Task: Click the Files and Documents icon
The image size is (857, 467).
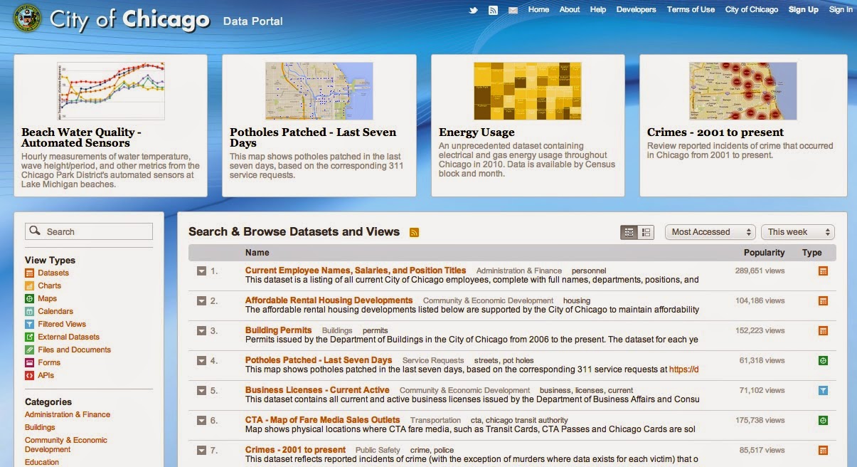Action: click(29, 350)
